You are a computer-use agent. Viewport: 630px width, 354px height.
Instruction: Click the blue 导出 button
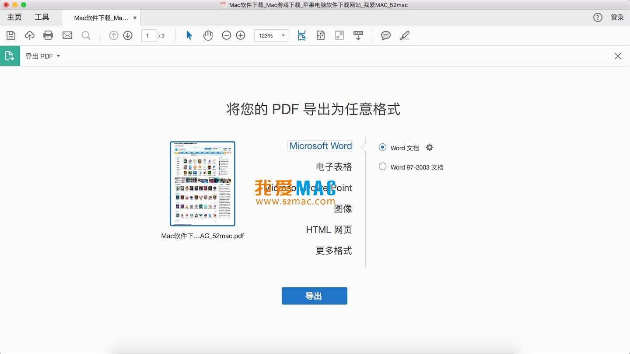tap(315, 296)
